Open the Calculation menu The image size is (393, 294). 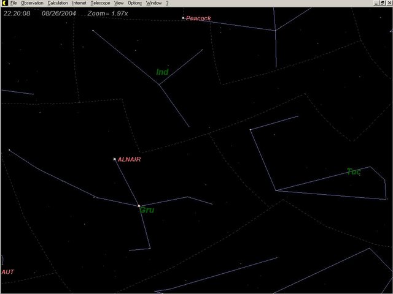tap(58, 3)
